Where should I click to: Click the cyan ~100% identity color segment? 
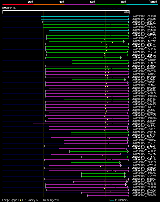[x=142, y=5]
